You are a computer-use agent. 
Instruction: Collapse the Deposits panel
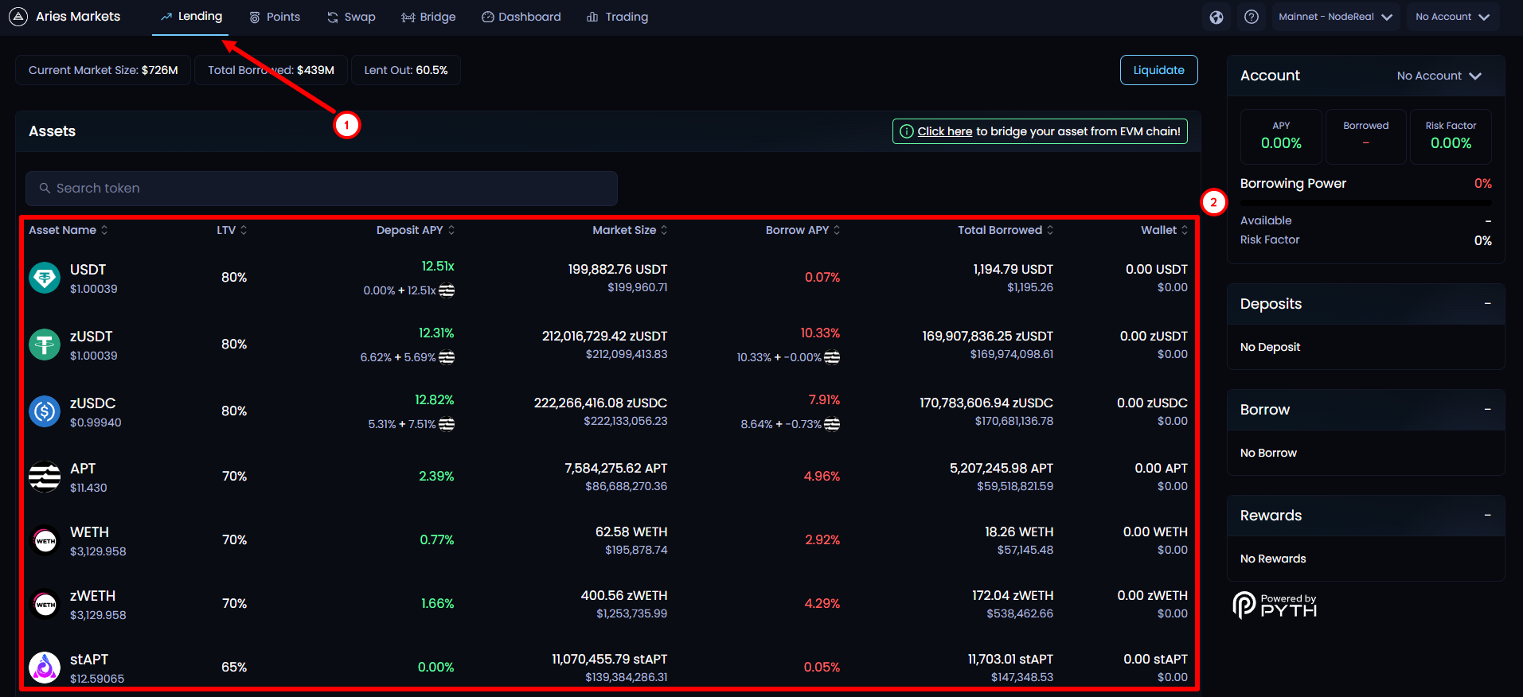[x=1487, y=303]
